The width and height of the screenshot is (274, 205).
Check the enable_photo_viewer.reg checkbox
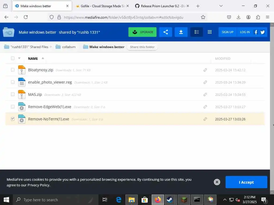tap(13, 82)
